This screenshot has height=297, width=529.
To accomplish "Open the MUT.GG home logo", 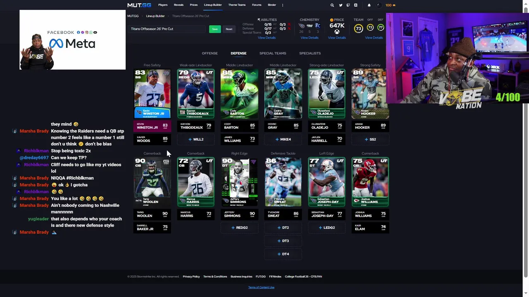I will (x=139, y=5).
